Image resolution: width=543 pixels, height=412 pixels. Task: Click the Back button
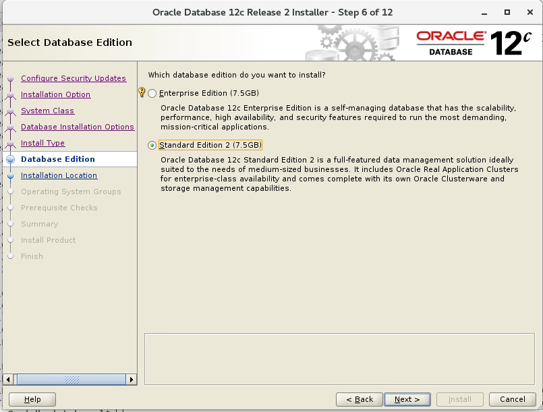click(x=360, y=400)
